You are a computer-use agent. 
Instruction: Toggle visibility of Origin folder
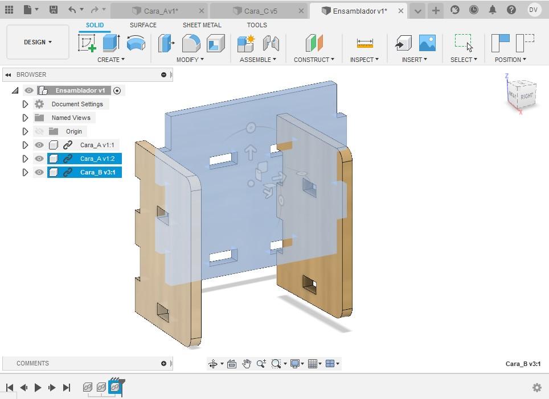click(39, 131)
